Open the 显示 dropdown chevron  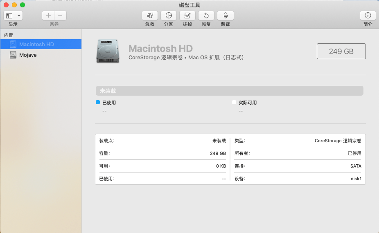coord(19,16)
